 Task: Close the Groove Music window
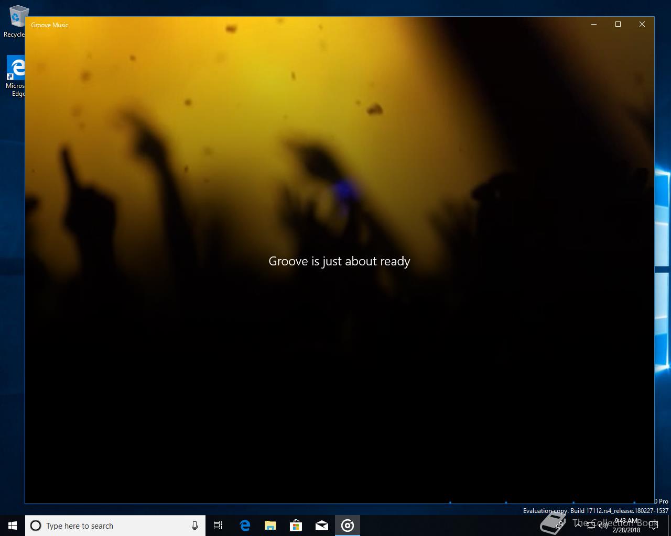pyautogui.click(x=642, y=24)
